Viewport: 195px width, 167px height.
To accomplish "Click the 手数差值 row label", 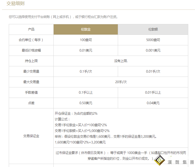I will 31,92.
